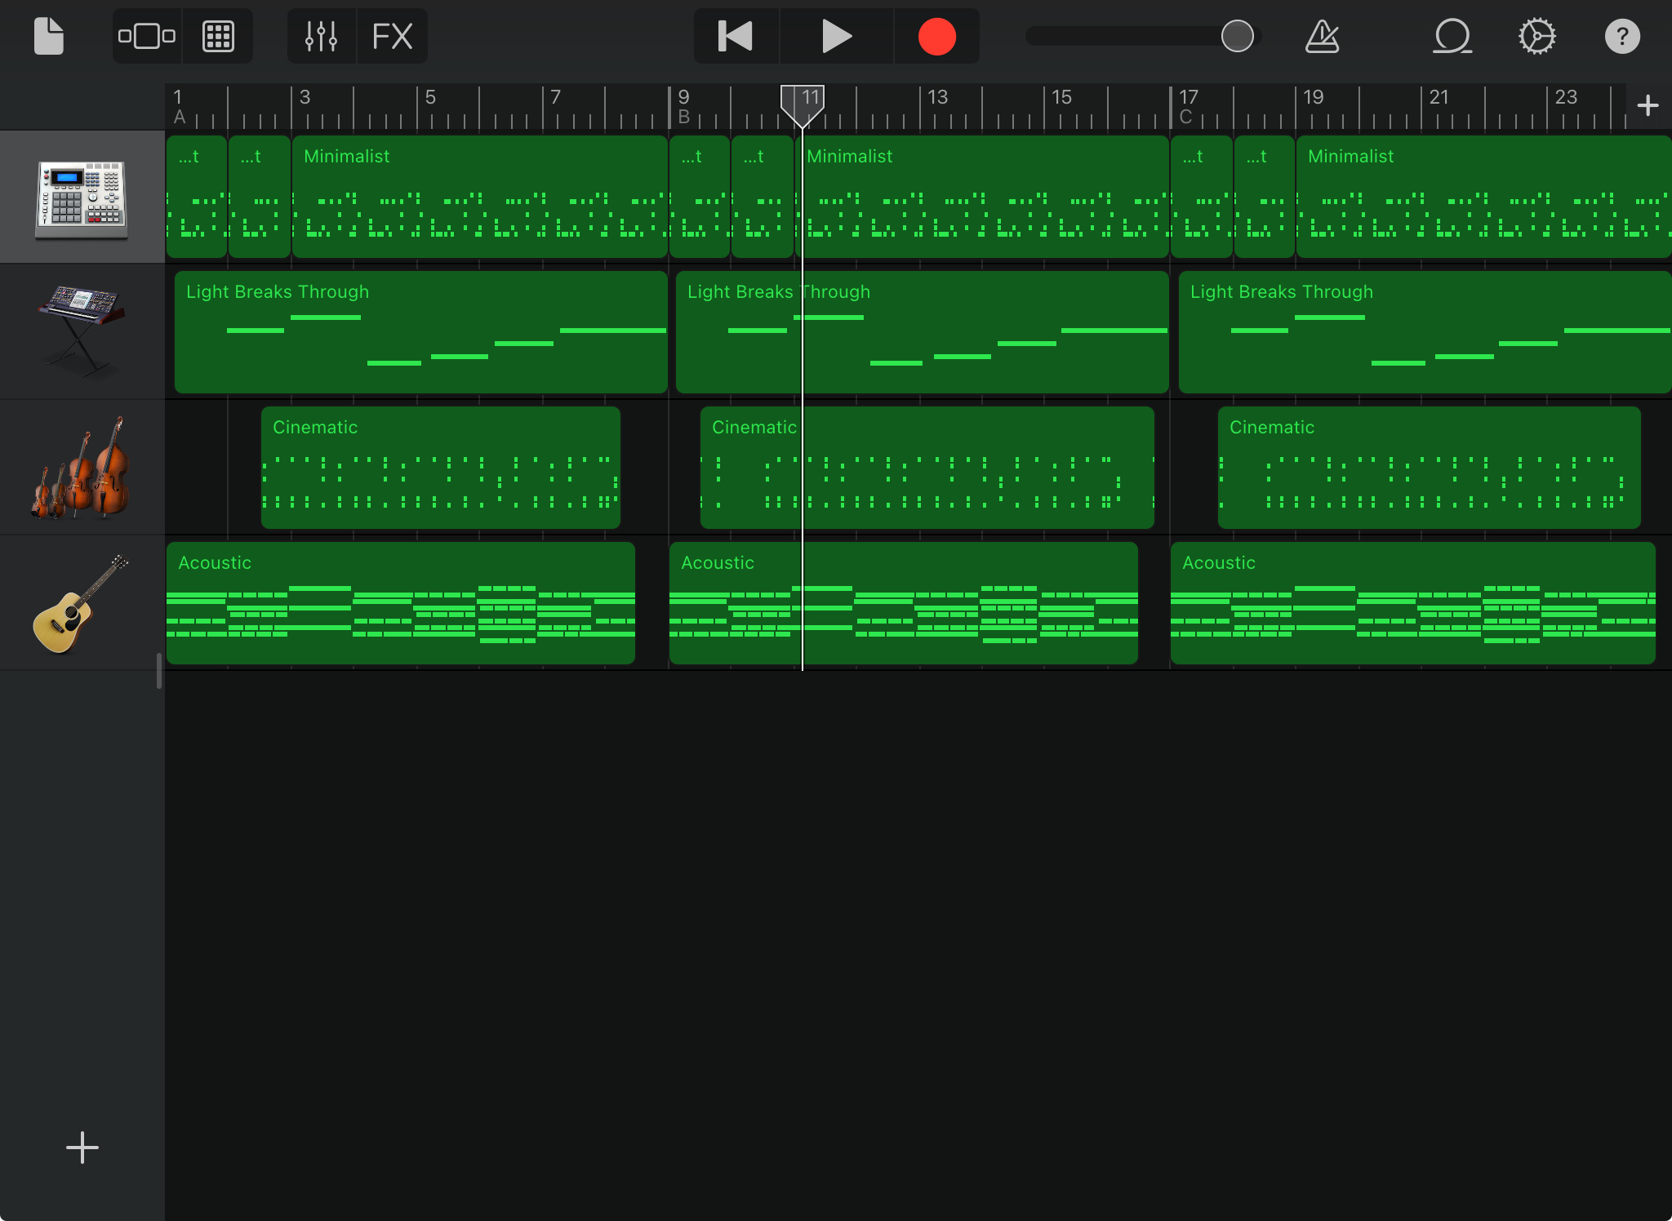Screen dimensions: 1672x1221
Task: Skip back to the song beginning
Action: point(734,35)
